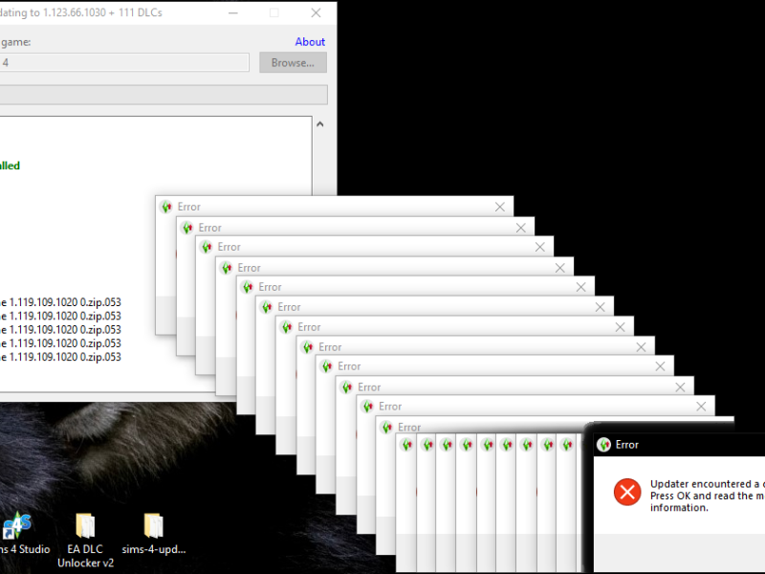This screenshot has height=574, width=765.
Task: Click the red error X icon in the message dialog
Action: click(626, 492)
